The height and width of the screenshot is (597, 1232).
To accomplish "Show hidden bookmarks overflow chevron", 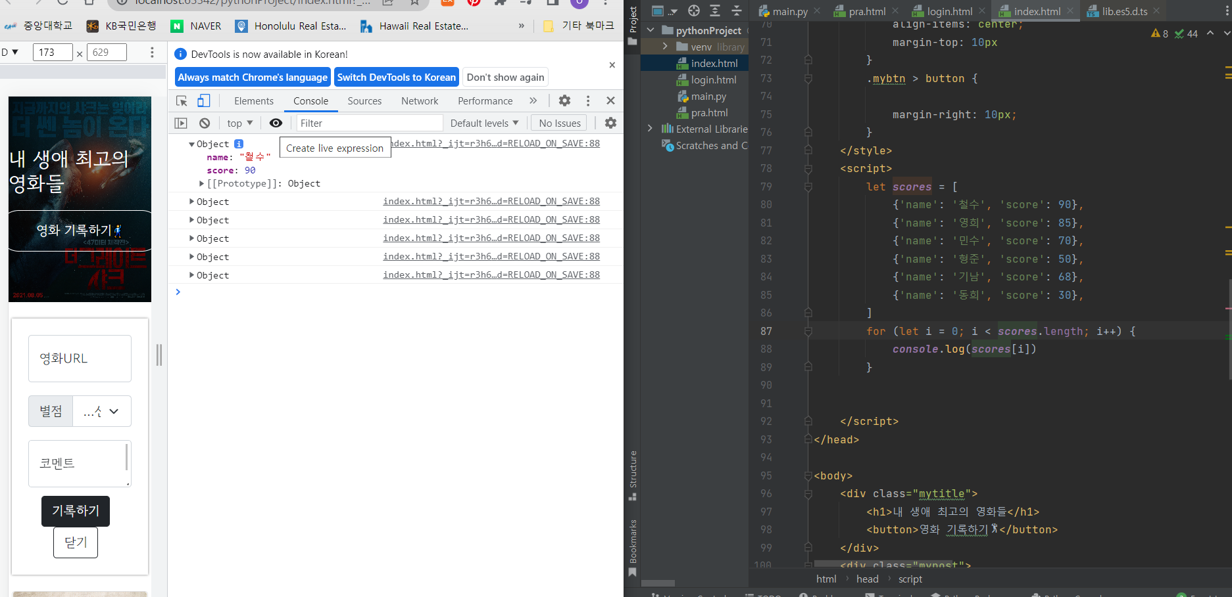I will pos(522,26).
